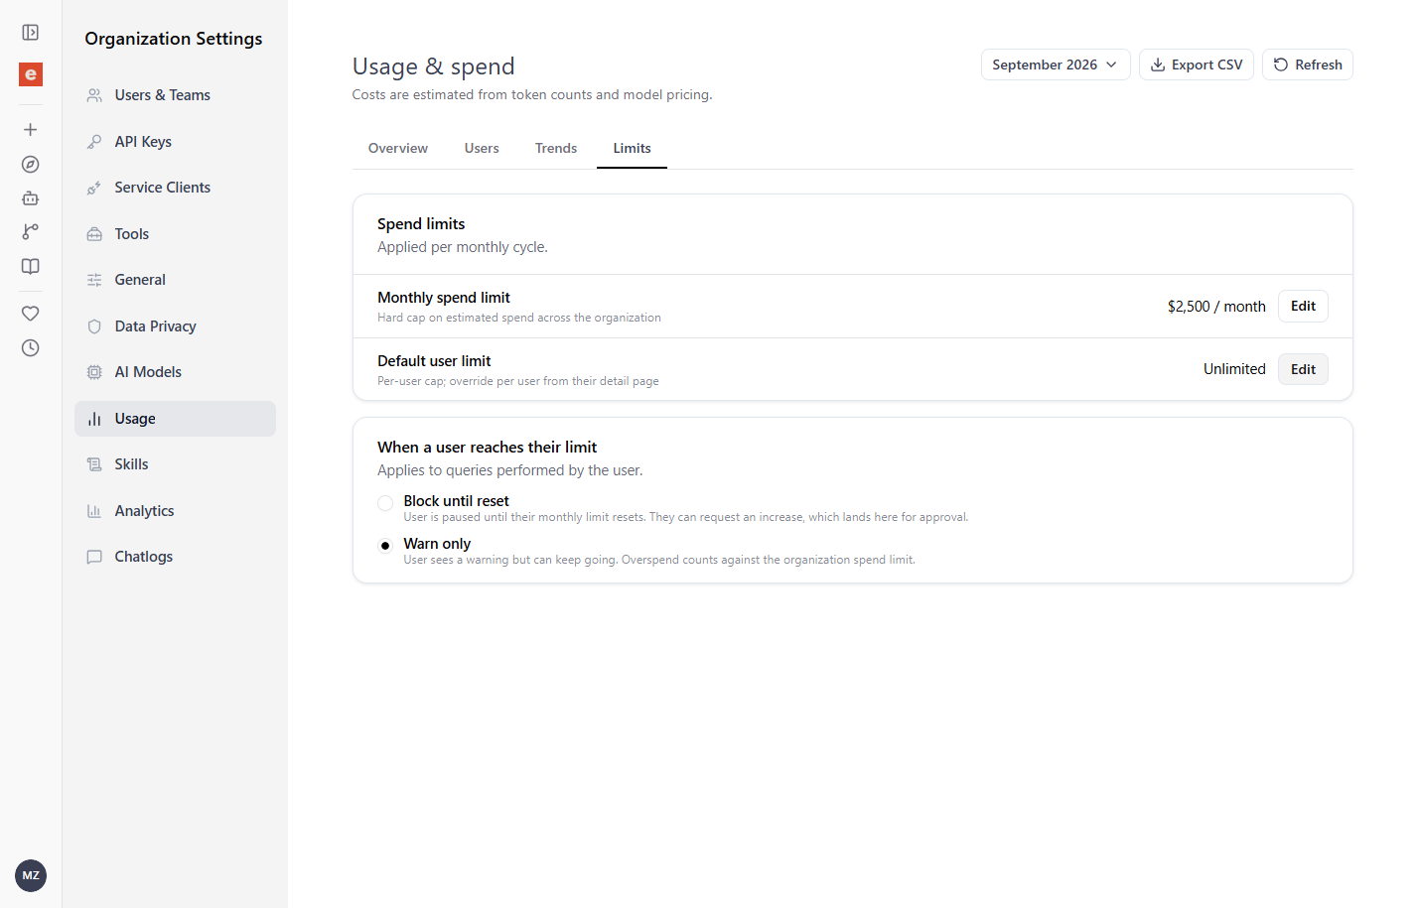Edit the Monthly spend limit
1418x908 pixels.
click(x=1303, y=306)
